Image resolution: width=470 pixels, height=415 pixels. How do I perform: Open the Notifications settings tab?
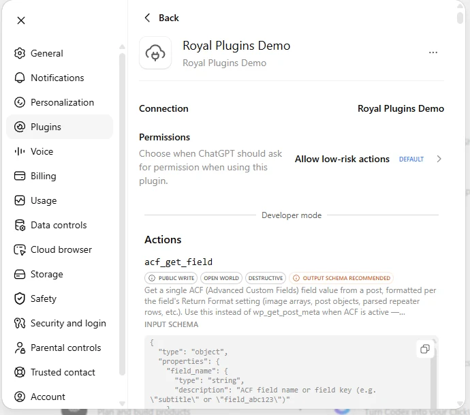pyautogui.click(x=59, y=78)
